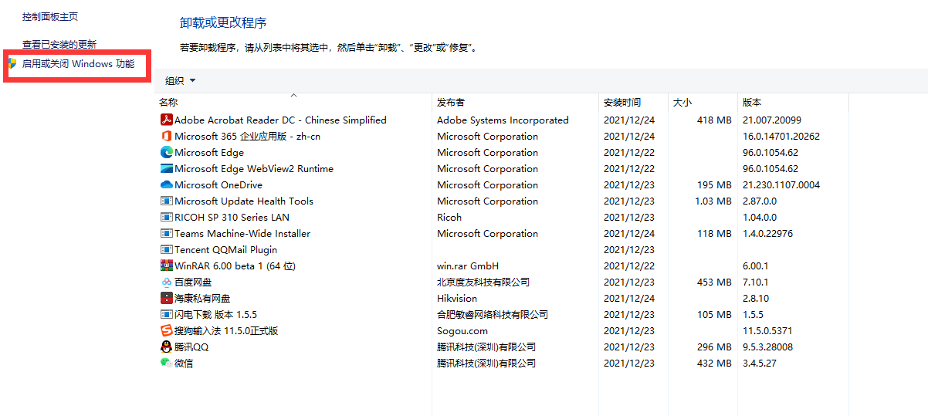The image size is (928, 416).
Task: Select the Microsoft Edge WebView2 Runtime name
Action: (x=254, y=168)
